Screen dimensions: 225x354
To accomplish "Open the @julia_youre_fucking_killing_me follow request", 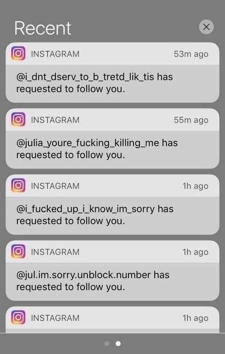I will 112,138.
